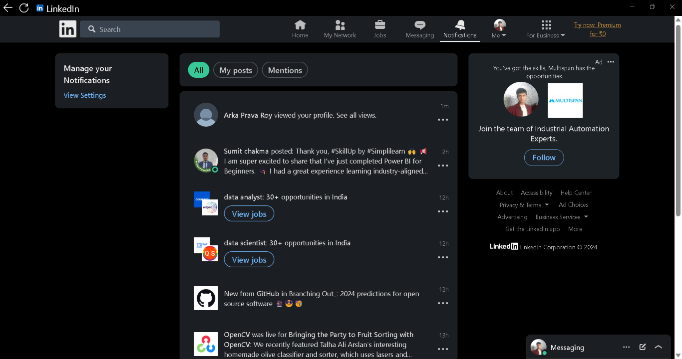Open options for OpenCV notification
The image size is (682, 359).
point(443,349)
